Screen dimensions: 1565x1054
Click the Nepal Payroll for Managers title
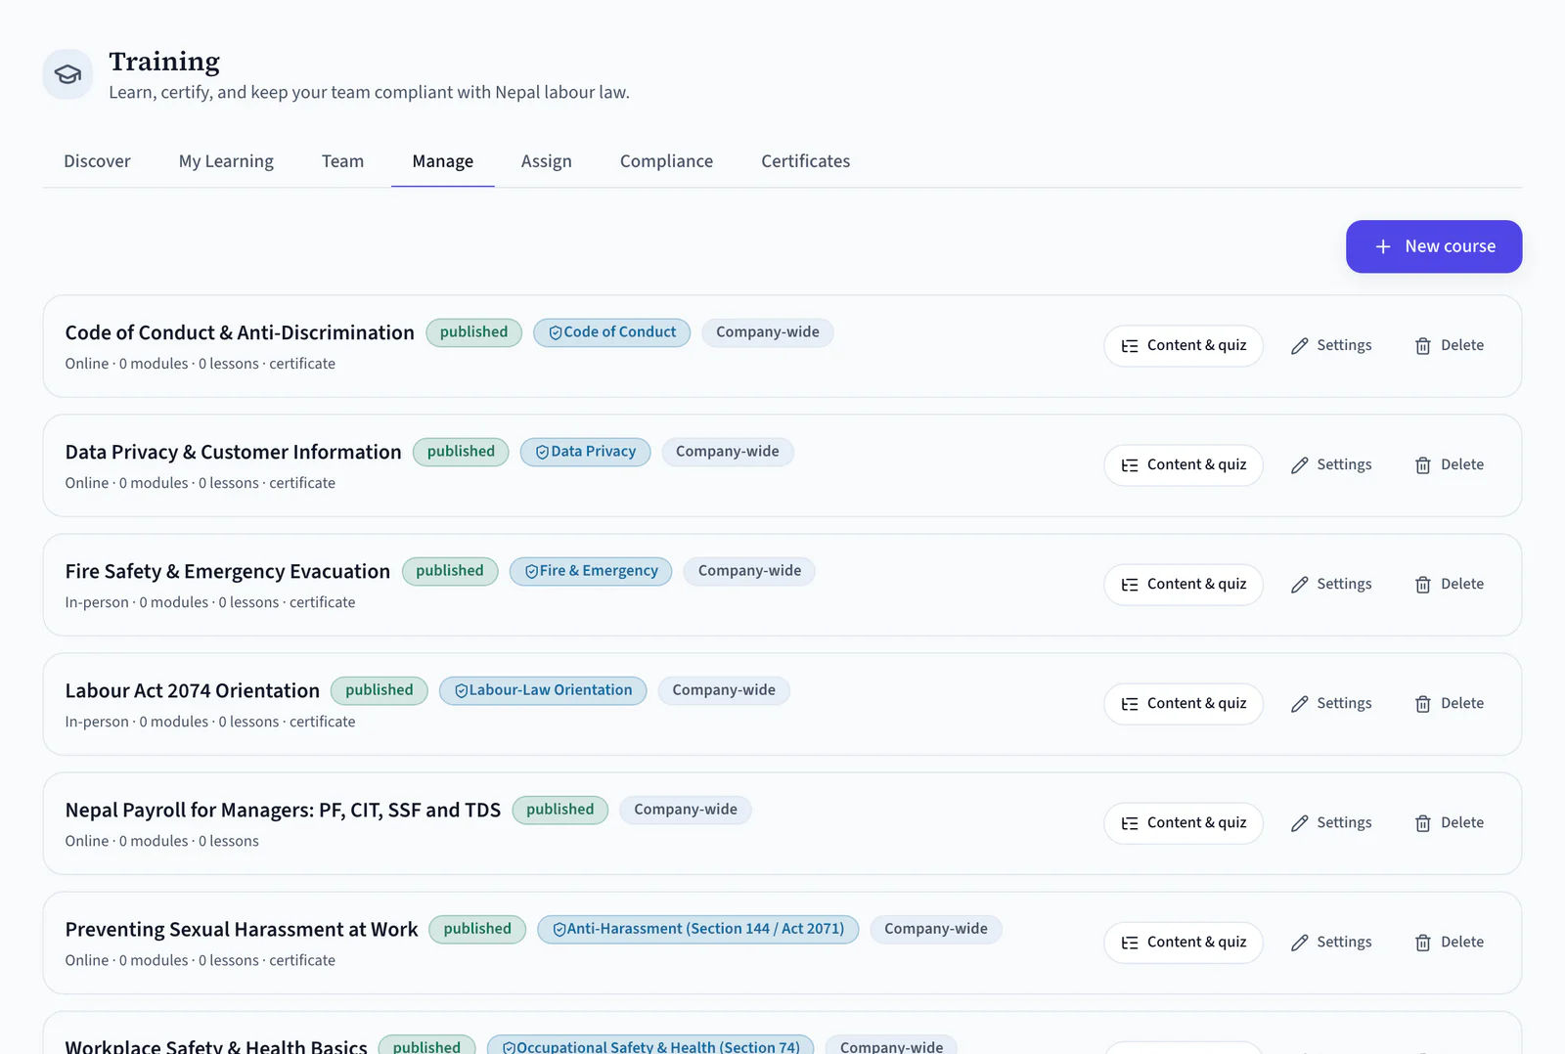[283, 810]
